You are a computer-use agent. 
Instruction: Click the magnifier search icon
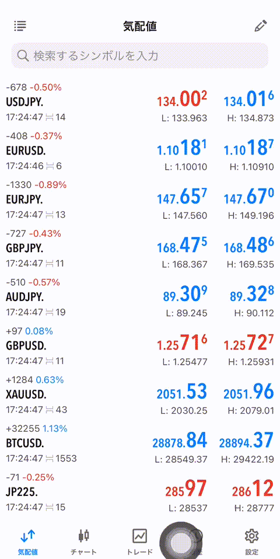(x=23, y=55)
